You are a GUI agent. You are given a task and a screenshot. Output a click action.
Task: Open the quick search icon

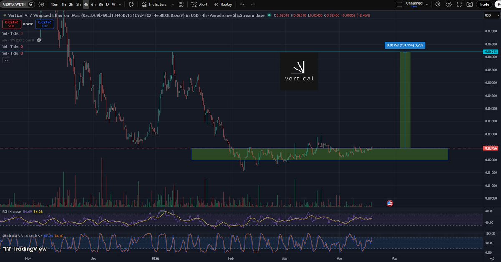click(x=438, y=5)
